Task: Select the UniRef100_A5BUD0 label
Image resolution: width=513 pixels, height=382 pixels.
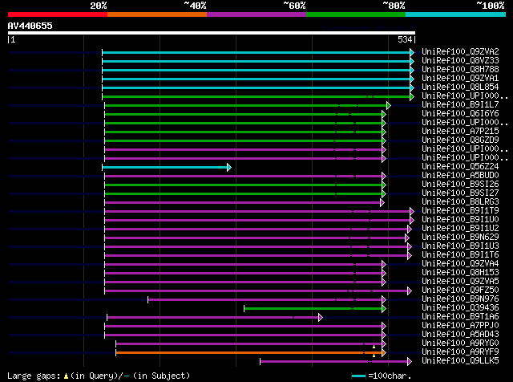Action: point(460,176)
